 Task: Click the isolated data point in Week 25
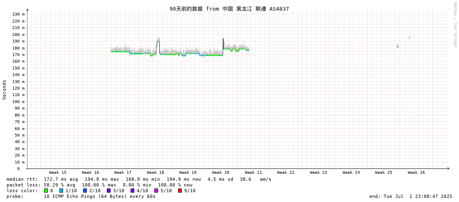click(398, 47)
